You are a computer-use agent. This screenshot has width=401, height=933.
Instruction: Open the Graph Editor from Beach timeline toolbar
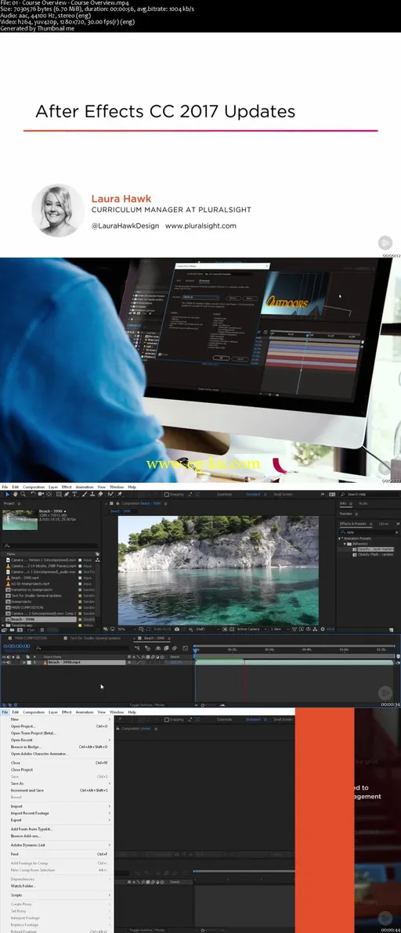(185, 648)
